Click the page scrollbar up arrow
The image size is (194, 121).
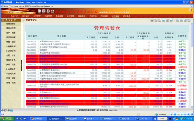click(x=192, y=24)
